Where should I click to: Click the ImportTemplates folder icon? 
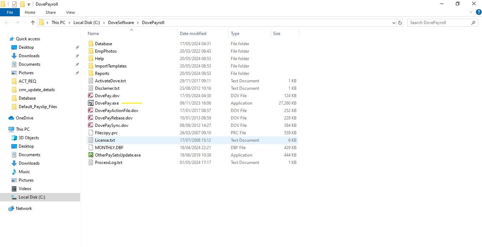(91, 66)
